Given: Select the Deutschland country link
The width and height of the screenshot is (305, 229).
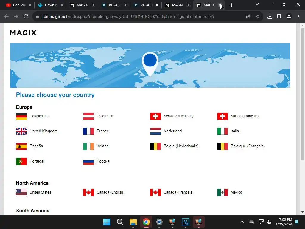Looking at the screenshot, I should [40, 116].
